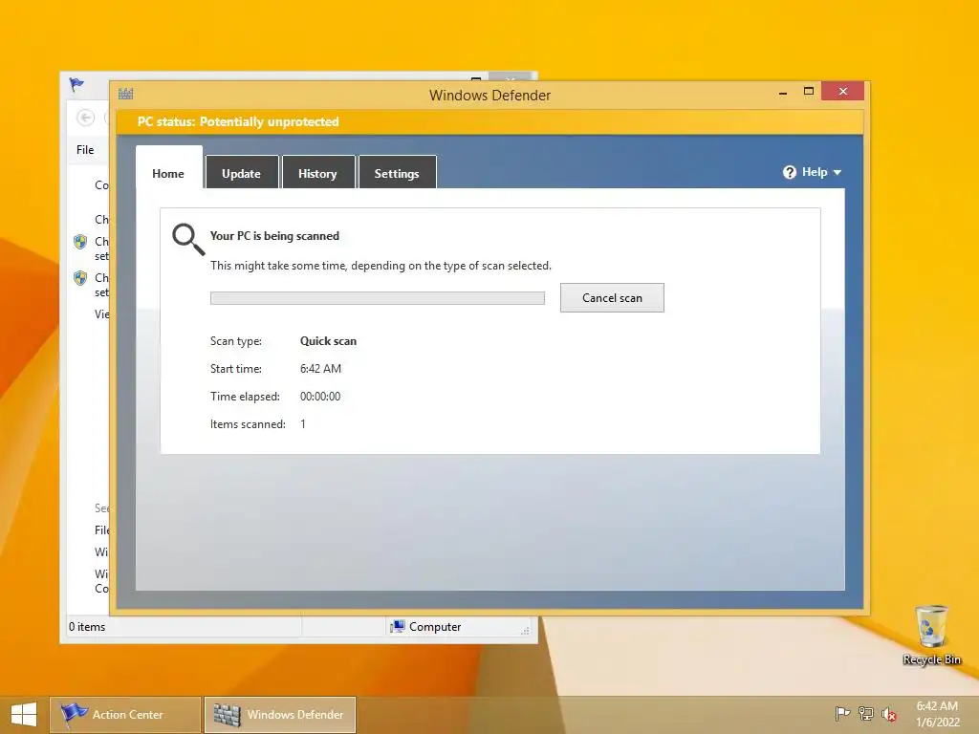Image resolution: width=979 pixels, height=734 pixels.
Task: Open the taskbar clock showing 6:42 AM
Action: click(x=937, y=714)
